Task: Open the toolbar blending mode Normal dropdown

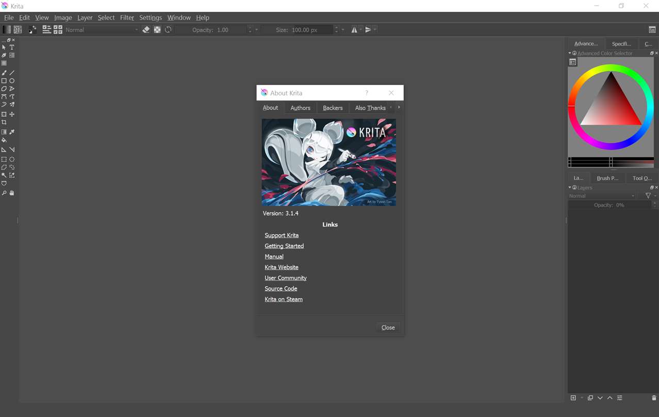Action: pyautogui.click(x=102, y=30)
